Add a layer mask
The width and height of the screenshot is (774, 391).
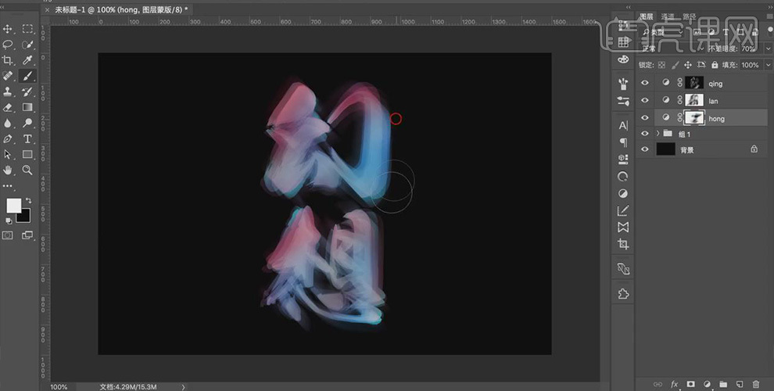coord(690,384)
